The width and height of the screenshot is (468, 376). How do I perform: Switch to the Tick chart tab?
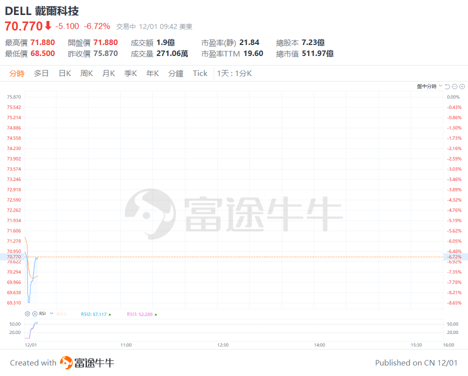pyautogui.click(x=200, y=73)
